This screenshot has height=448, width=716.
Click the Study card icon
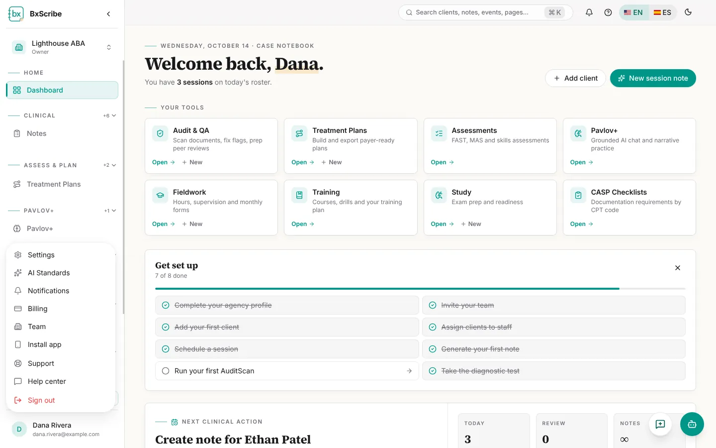pyautogui.click(x=439, y=195)
